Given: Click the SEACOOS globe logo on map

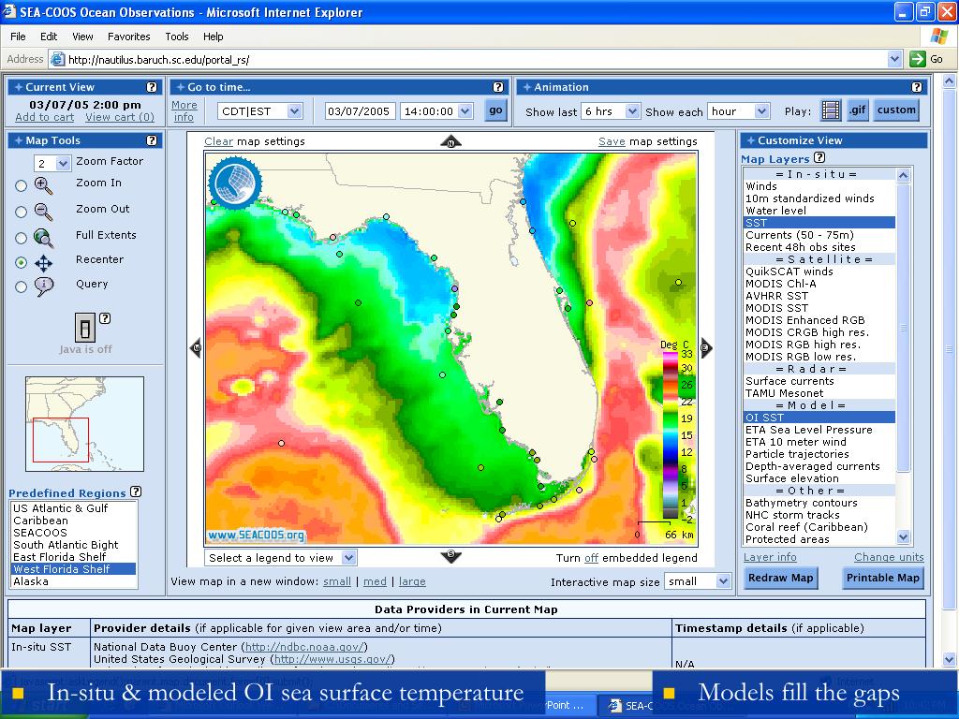Looking at the screenshot, I should (235, 183).
